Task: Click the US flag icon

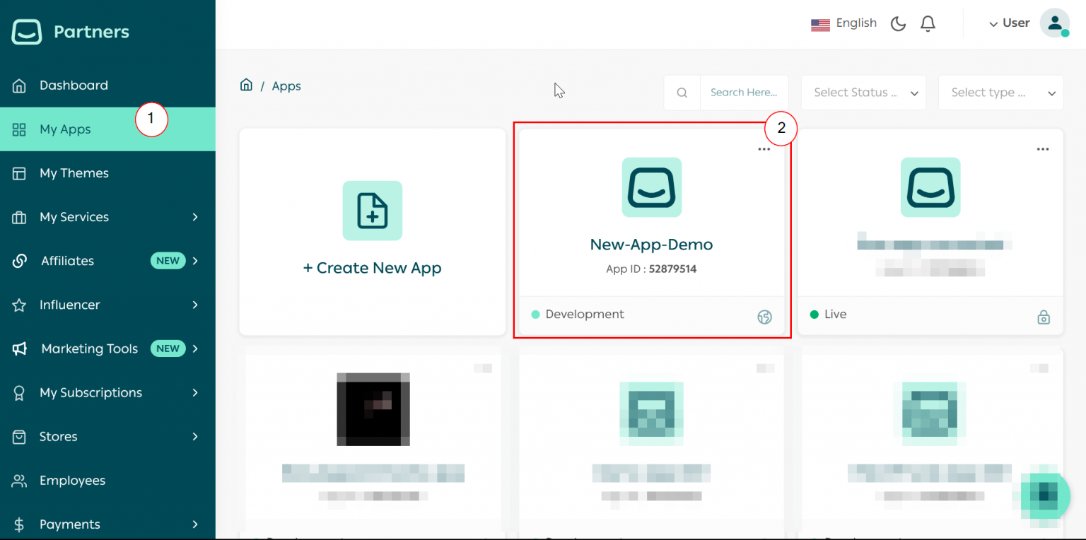Action: [x=820, y=25]
